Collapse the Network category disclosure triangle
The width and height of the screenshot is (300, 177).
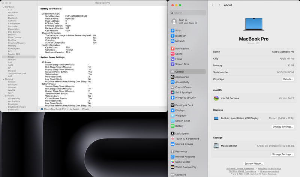(x=3, y=79)
